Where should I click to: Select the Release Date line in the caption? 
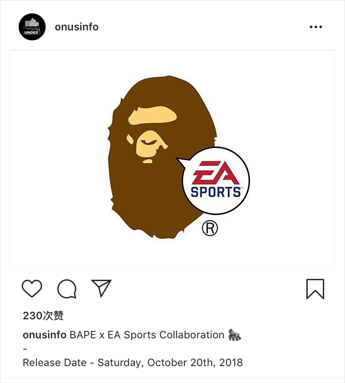click(x=133, y=363)
